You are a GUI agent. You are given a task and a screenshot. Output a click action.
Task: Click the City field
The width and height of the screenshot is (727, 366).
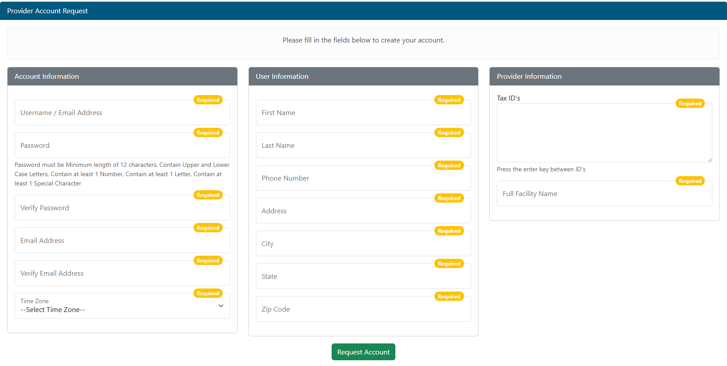coord(363,244)
